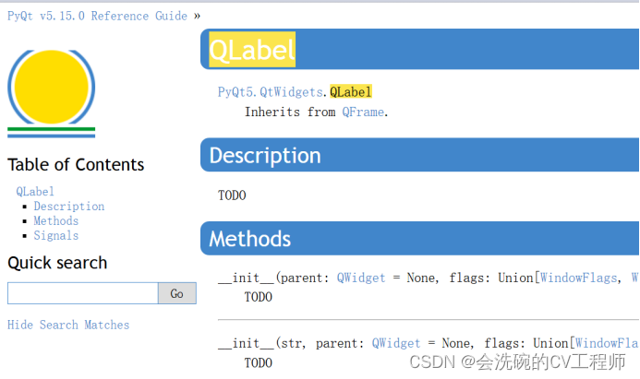Click the PyQt logo image
The height and width of the screenshot is (379, 640).
(x=52, y=93)
